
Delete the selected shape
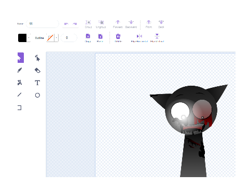pyautogui.click(x=118, y=38)
